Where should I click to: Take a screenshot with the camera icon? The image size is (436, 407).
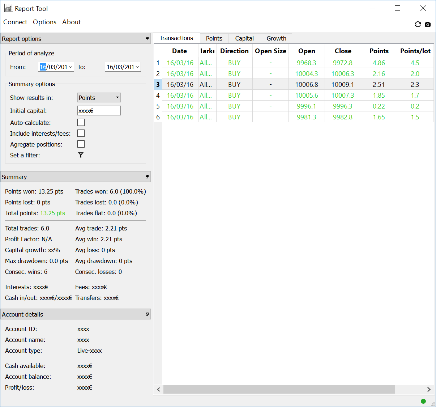click(x=428, y=24)
